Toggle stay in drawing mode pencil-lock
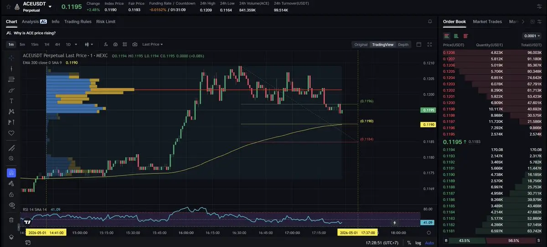 (11, 183)
